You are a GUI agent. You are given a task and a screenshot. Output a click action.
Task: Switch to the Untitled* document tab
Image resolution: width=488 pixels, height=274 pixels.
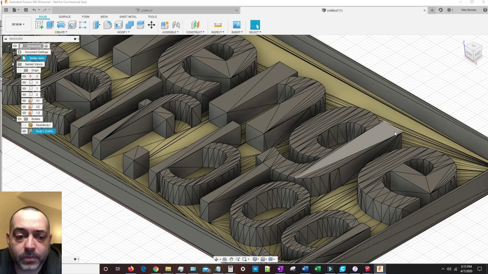click(146, 10)
